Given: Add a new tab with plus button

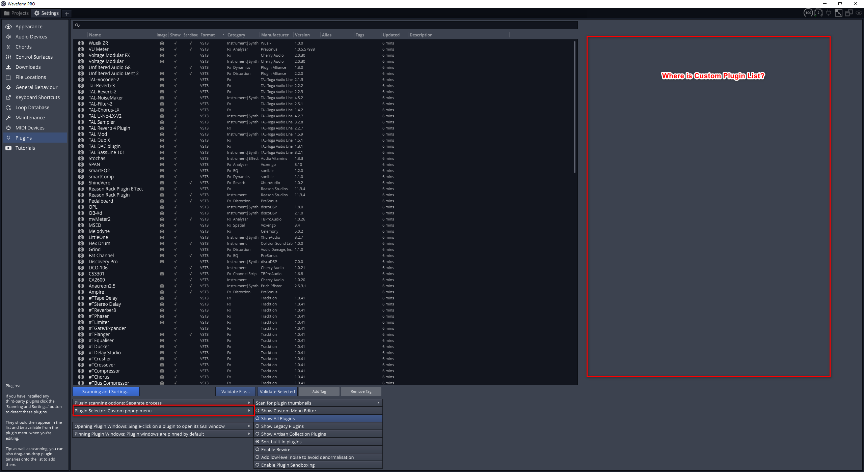Looking at the screenshot, I should 67,13.
